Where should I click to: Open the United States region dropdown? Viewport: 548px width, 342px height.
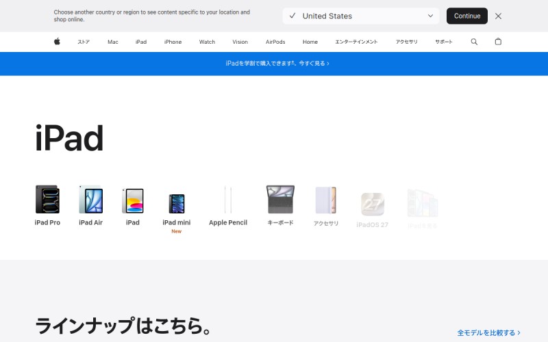pos(361,16)
